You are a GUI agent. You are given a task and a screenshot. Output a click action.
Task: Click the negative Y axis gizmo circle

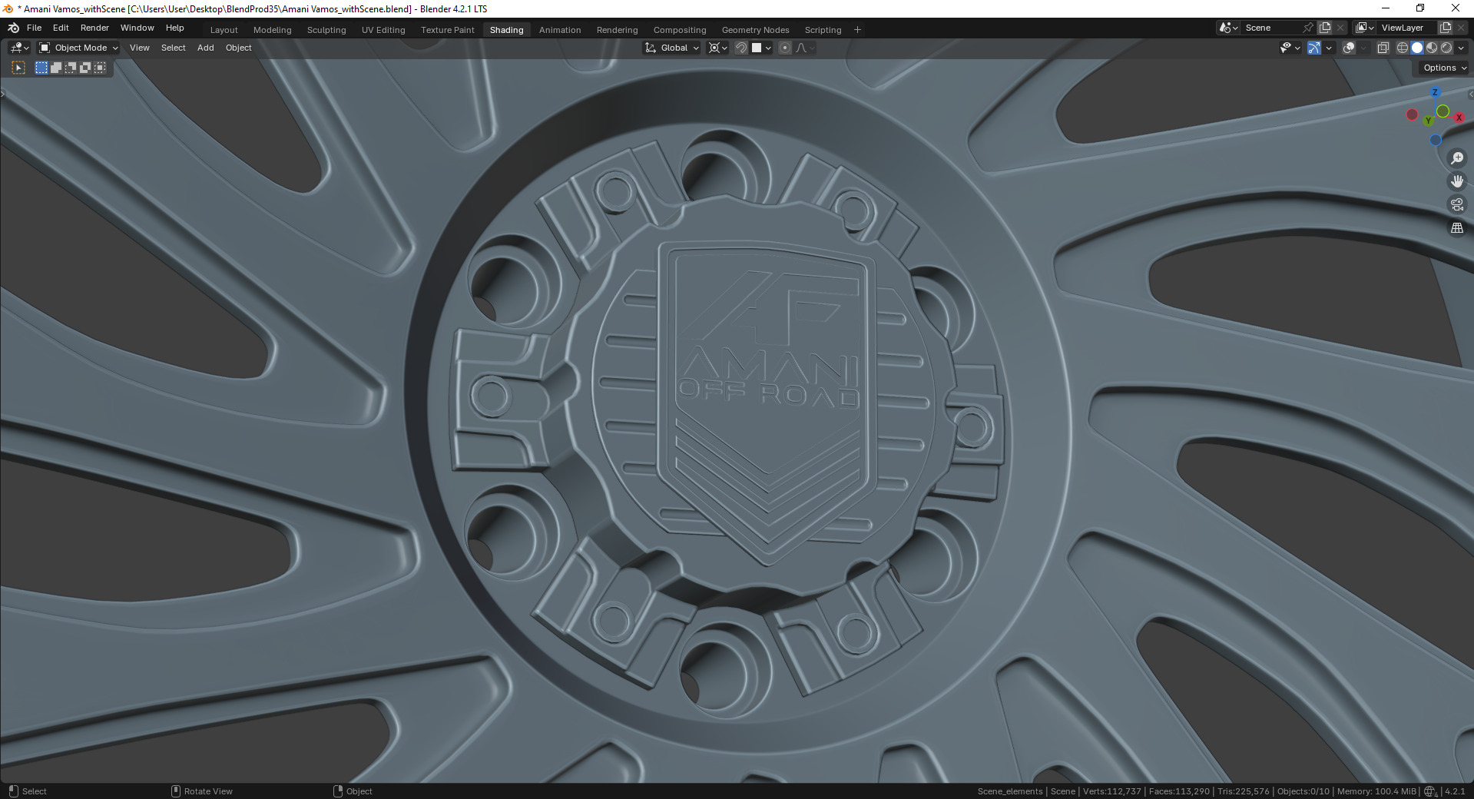click(x=1443, y=111)
